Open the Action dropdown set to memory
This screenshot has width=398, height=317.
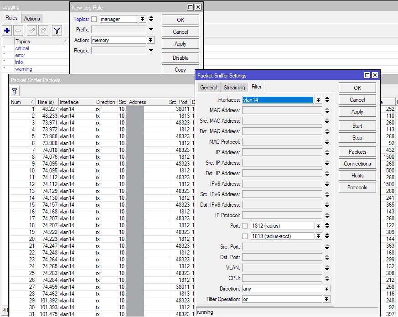pos(150,40)
